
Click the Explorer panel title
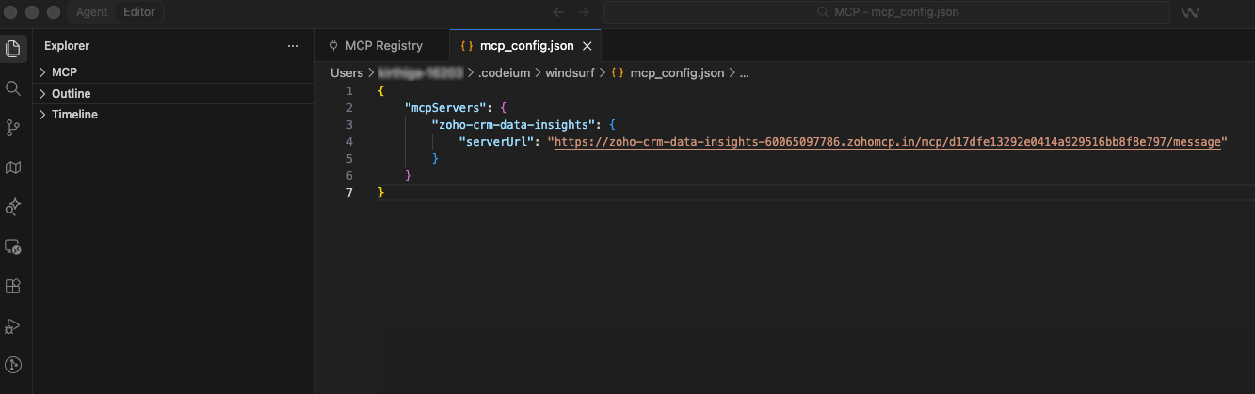click(x=67, y=45)
